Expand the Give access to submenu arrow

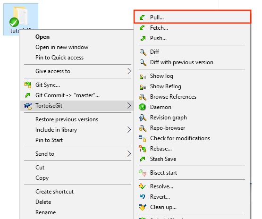pos(129,71)
